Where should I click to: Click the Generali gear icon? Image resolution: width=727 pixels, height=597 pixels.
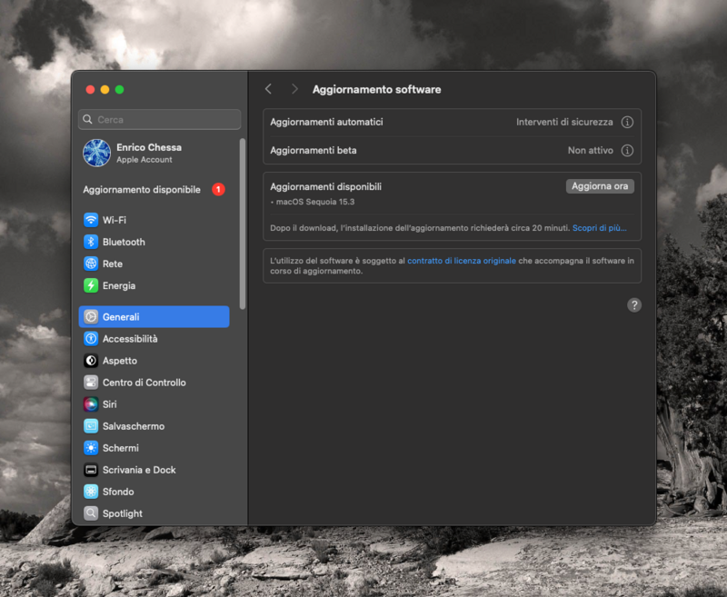[x=91, y=316]
